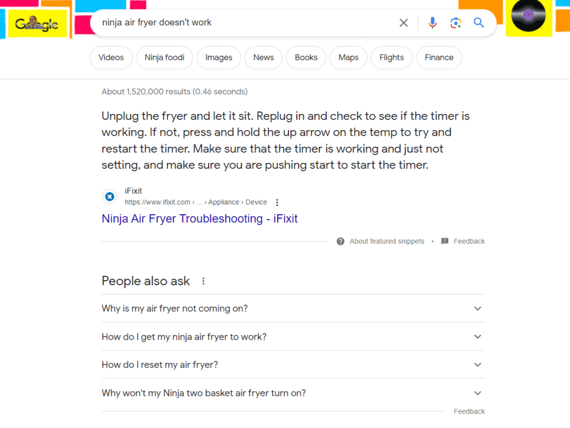Viewport: 570px width, 428px height.
Task: Open Google Lens image search
Action: (x=456, y=23)
